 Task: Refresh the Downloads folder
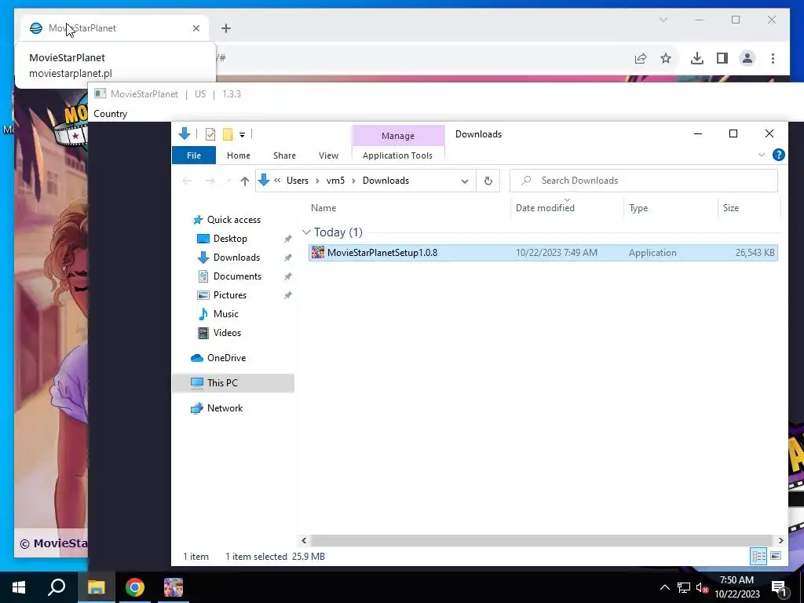coord(488,181)
